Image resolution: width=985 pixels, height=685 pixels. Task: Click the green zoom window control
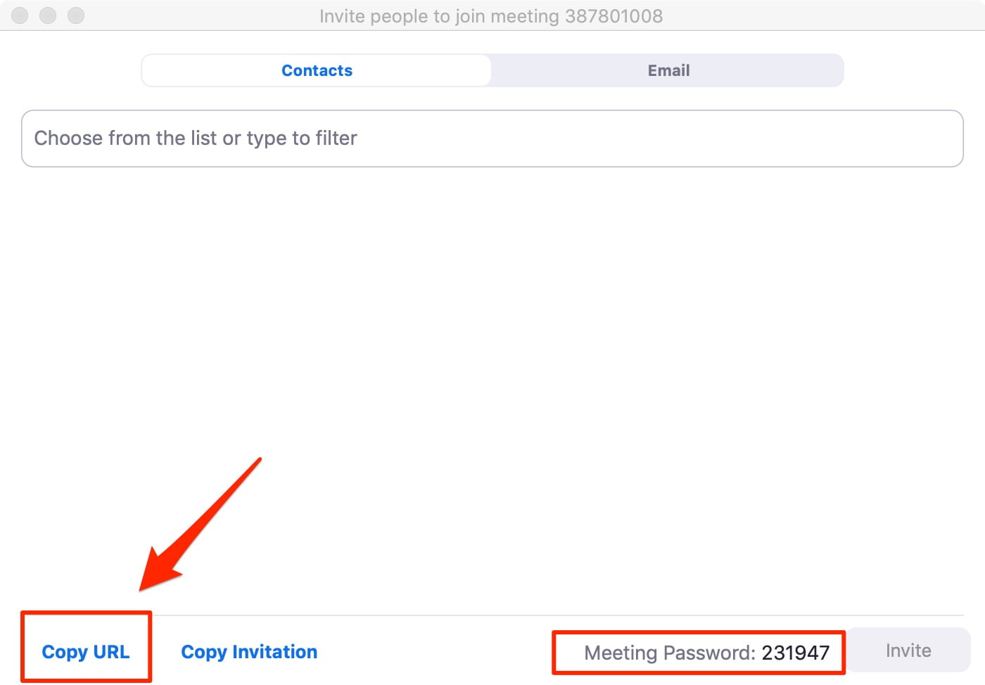pyautogui.click(x=75, y=15)
